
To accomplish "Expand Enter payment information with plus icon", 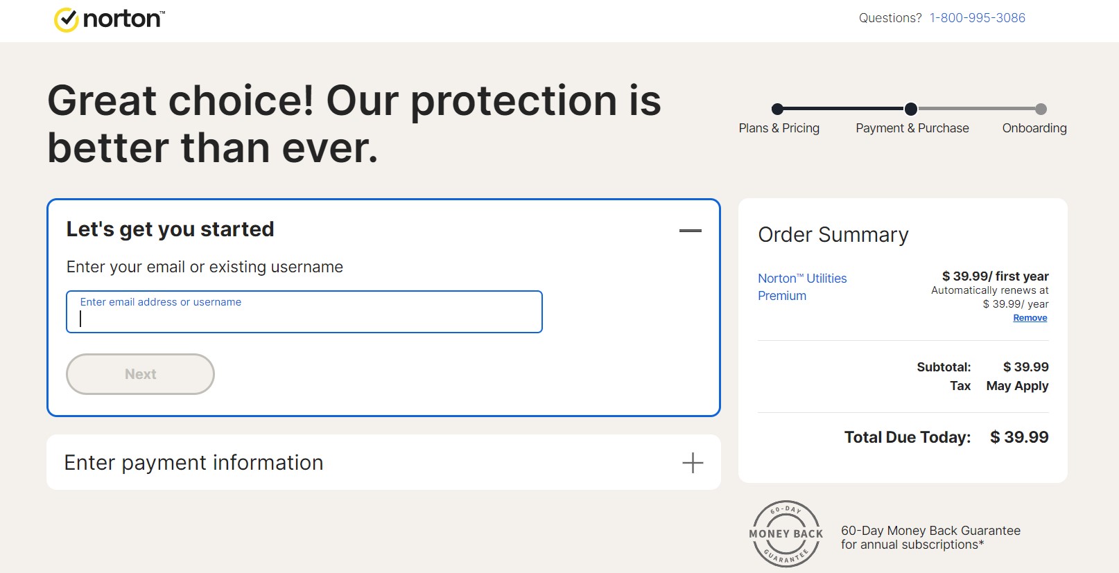I will point(692,463).
